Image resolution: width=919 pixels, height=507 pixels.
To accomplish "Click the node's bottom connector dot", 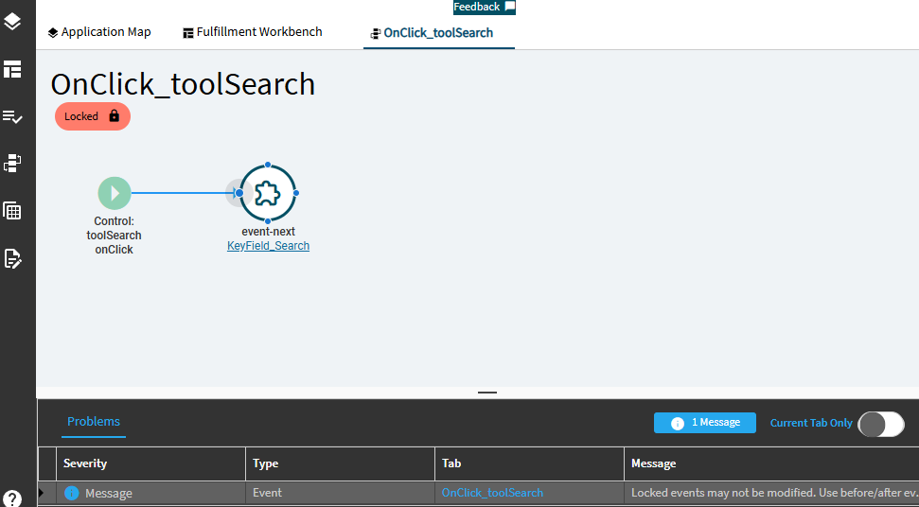I will point(268,221).
